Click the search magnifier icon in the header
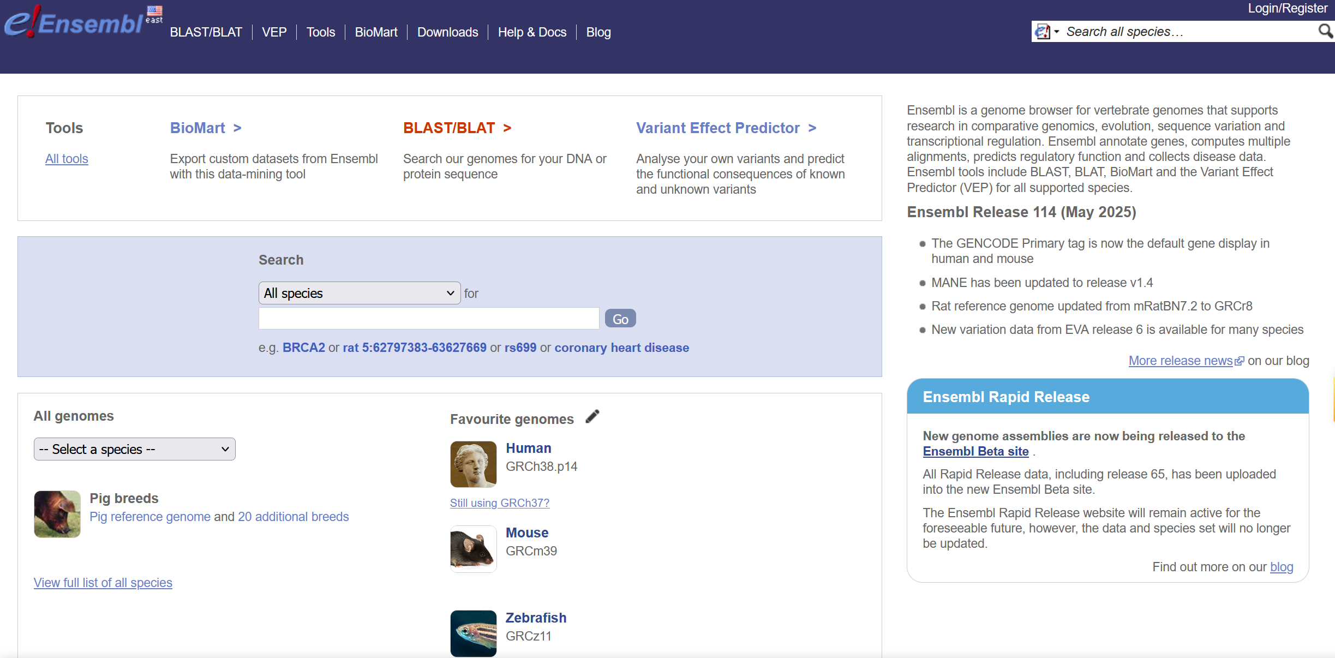The width and height of the screenshot is (1335, 658). point(1325,31)
